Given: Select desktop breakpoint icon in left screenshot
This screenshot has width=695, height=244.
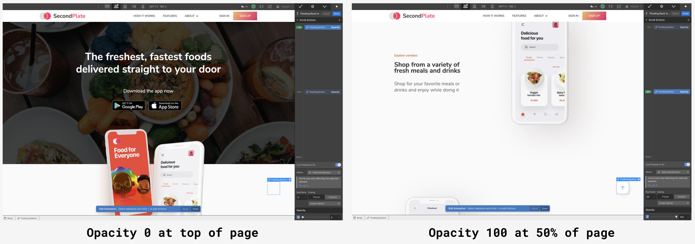Looking at the screenshot, I should [x=107, y=6].
